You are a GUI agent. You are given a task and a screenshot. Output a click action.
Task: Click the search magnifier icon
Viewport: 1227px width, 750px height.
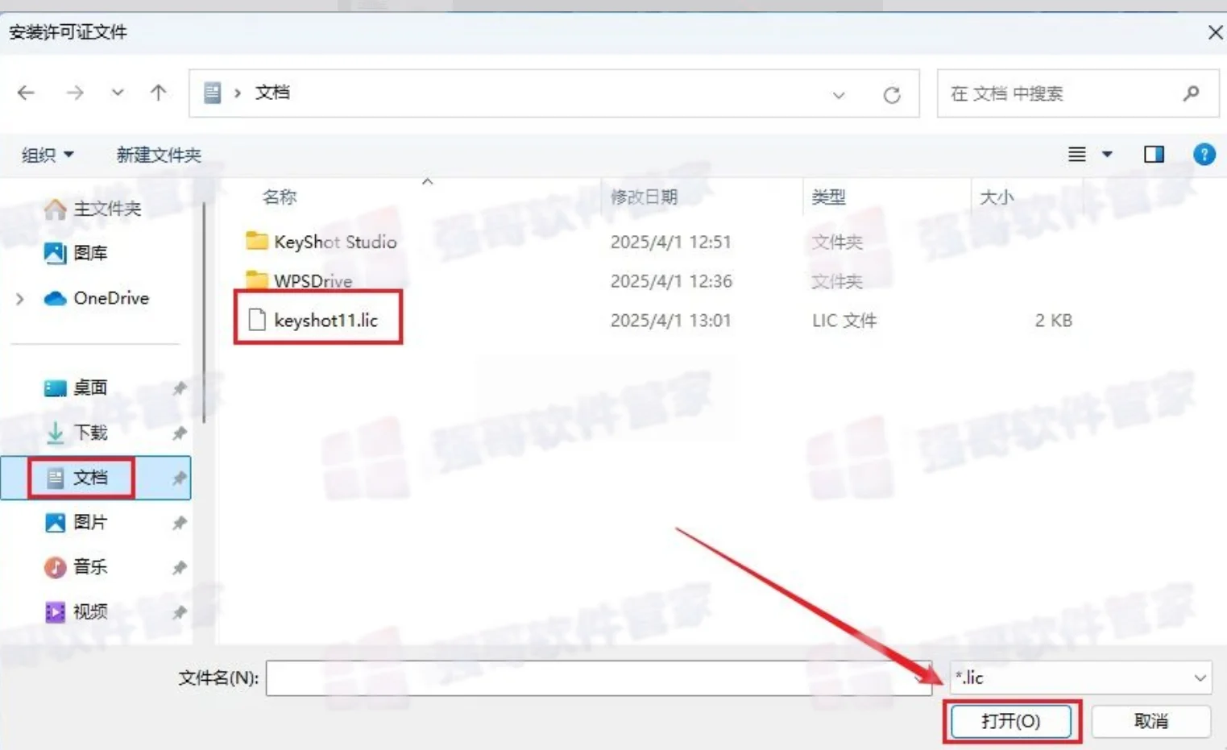point(1191,94)
